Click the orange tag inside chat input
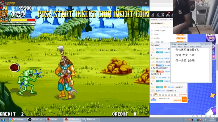Screen dimensions: 218x122 click(x=177, y=100)
